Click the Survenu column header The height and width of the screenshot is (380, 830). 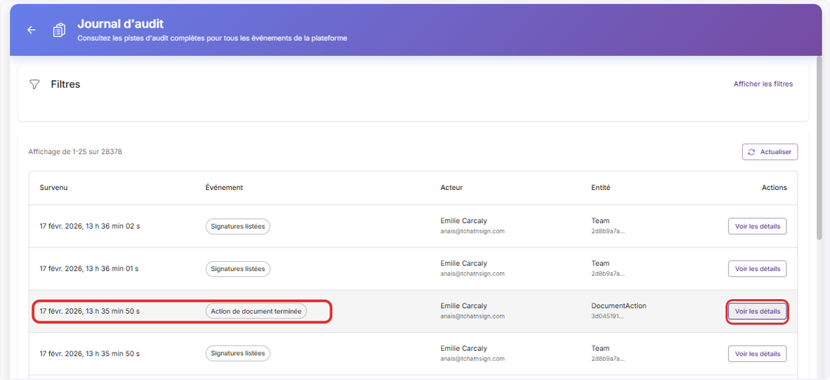[53, 187]
